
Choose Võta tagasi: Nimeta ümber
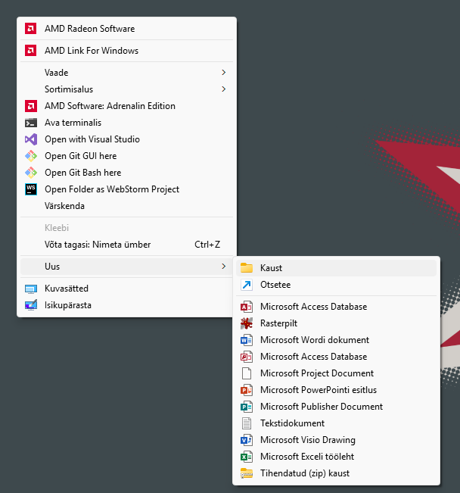[98, 245]
